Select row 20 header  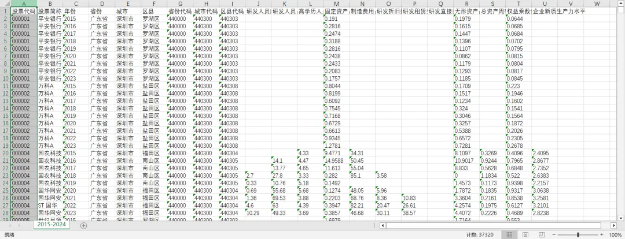tap(5, 153)
